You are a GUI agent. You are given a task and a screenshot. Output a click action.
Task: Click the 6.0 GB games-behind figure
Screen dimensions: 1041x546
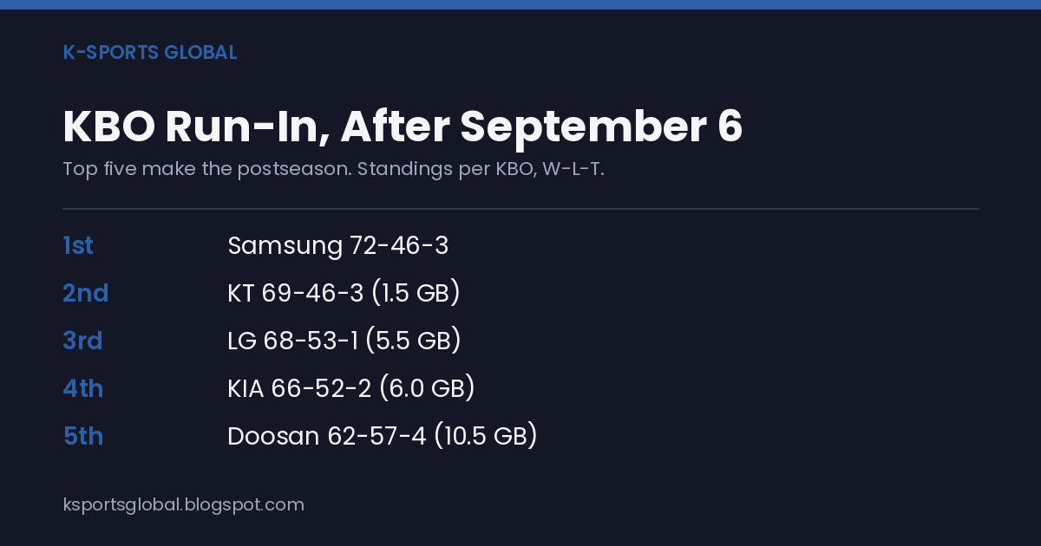click(426, 389)
